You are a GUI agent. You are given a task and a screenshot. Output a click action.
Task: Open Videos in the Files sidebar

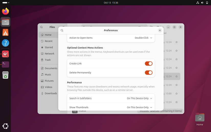click(49, 87)
